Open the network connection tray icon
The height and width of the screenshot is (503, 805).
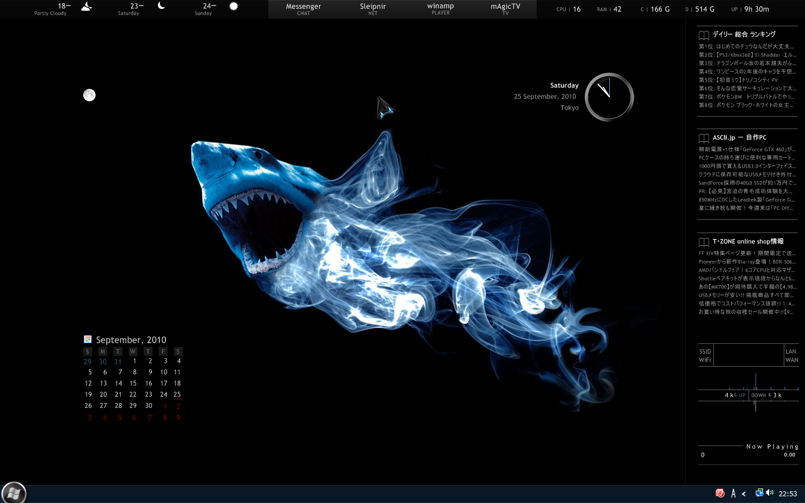point(759,493)
